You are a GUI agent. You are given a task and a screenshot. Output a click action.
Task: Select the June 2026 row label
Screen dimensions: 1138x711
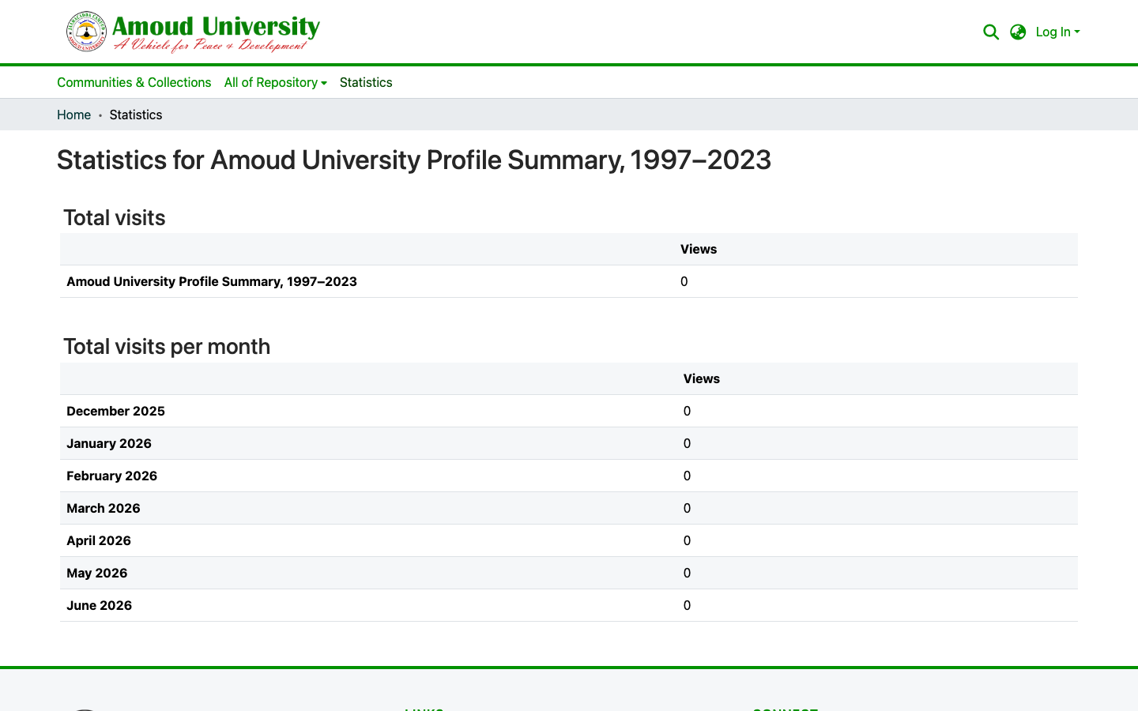coord(99,605)
